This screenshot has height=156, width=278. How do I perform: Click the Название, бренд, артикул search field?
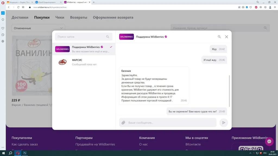click(x=220, y=28)
